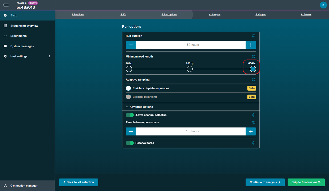Screen dimensions: 329x191
Task: Show help for Reserve pores
Action: tap(253, 143)
